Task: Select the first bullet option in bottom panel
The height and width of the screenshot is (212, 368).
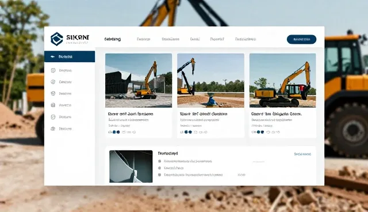Action: (160, 161)
